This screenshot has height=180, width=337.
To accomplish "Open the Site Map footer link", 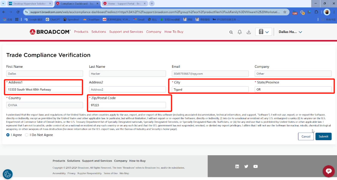I will [x=124, y=173].
